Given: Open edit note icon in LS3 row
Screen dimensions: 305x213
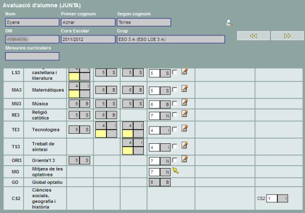Looking at the screenshot, I should coord(184,71).
